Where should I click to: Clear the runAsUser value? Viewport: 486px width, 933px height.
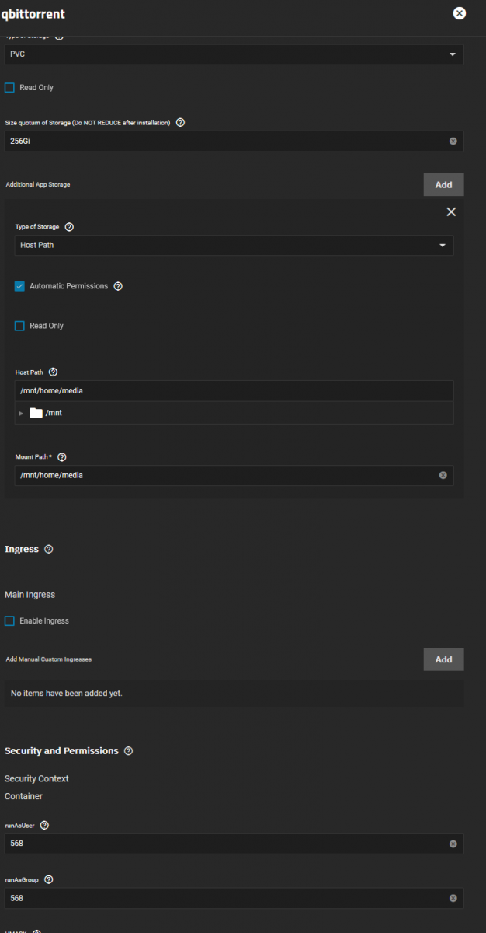click(x=453, y=844)
